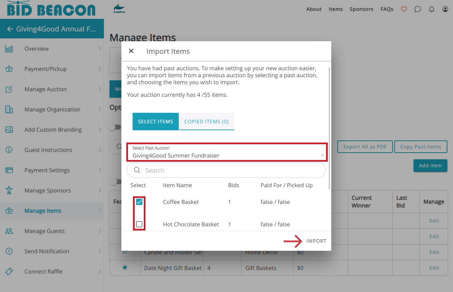
Task: Click the Manage Guests people icon
Action: pyautogui.click(x=9, y=231)
